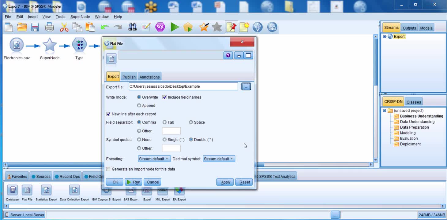Click the green Run stream toolbar icon
The image size is (447, 220).
(175, 27)
